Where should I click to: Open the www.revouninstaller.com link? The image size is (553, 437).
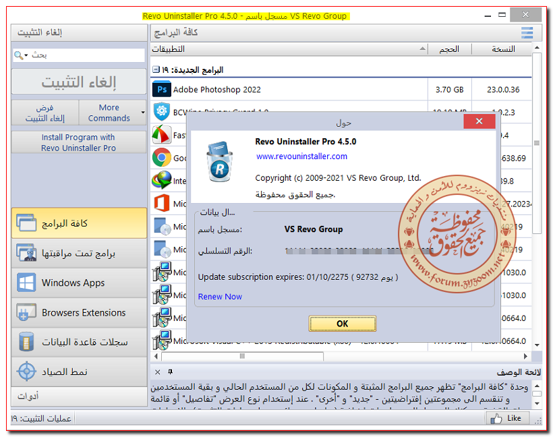click(x=301, y=156)
